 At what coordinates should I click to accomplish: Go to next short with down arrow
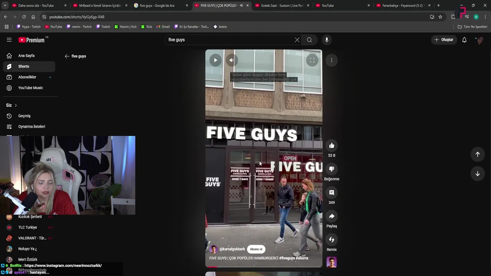[x=478, y=174]
